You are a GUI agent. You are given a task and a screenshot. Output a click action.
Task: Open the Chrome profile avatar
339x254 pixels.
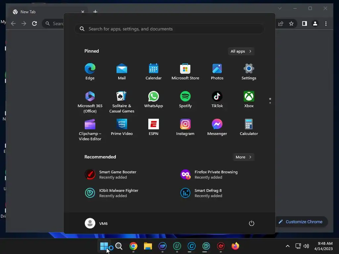[x=315, y=23]
